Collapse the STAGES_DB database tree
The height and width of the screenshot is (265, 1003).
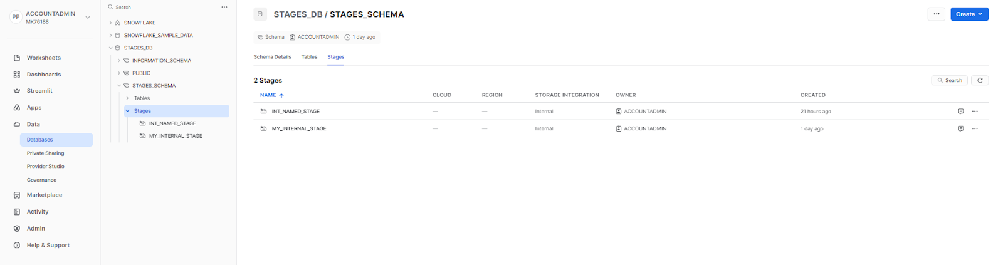[111, 48]
